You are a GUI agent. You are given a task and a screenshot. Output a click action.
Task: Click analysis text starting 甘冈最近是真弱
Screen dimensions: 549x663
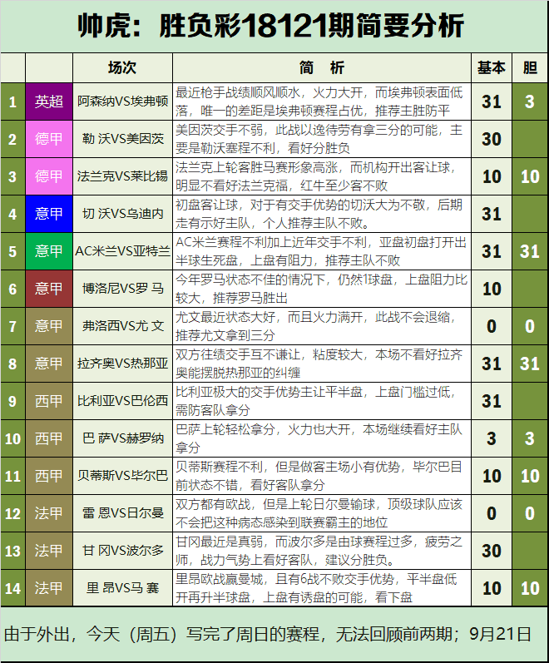(x=319, y=551)
